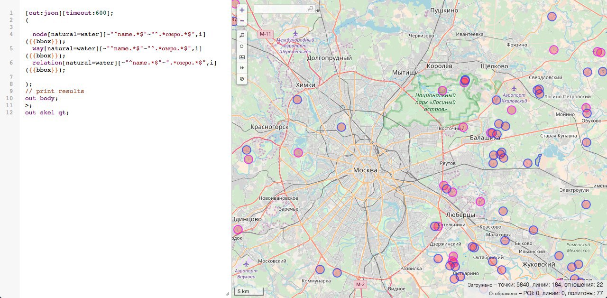Click the Балашиха city label
Viewport: 607px width, 298px height.
click(485, 137)
